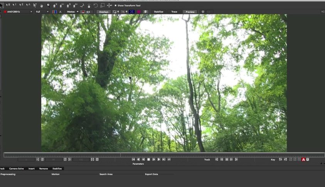Switch to the Insert tab

32,169
